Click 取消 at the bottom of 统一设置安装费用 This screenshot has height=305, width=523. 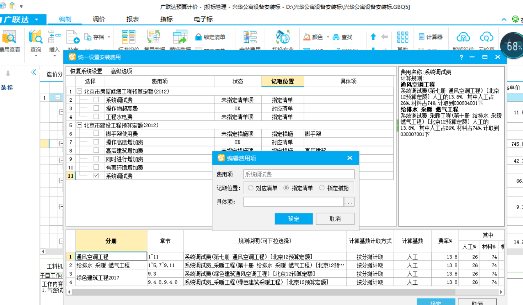click(477, 302)
